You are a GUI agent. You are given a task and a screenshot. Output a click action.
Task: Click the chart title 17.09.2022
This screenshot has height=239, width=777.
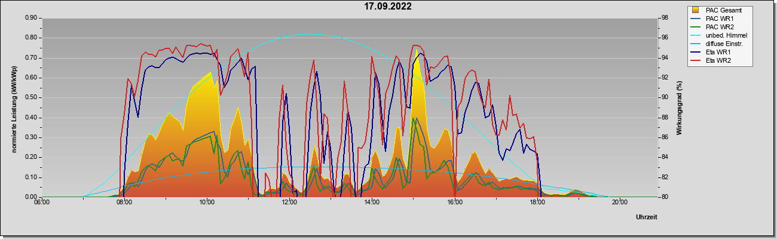pos(389,7)
